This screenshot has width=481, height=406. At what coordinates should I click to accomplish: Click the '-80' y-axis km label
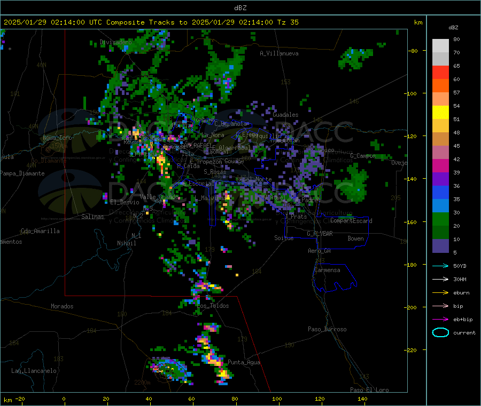coord(413,51)
